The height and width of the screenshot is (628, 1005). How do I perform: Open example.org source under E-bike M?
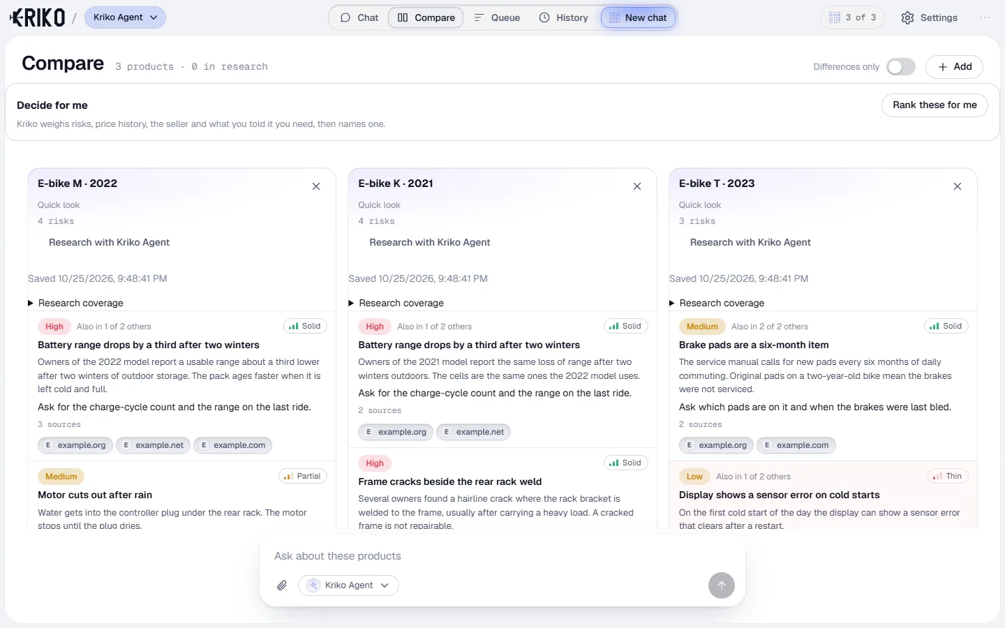point(75,445)
